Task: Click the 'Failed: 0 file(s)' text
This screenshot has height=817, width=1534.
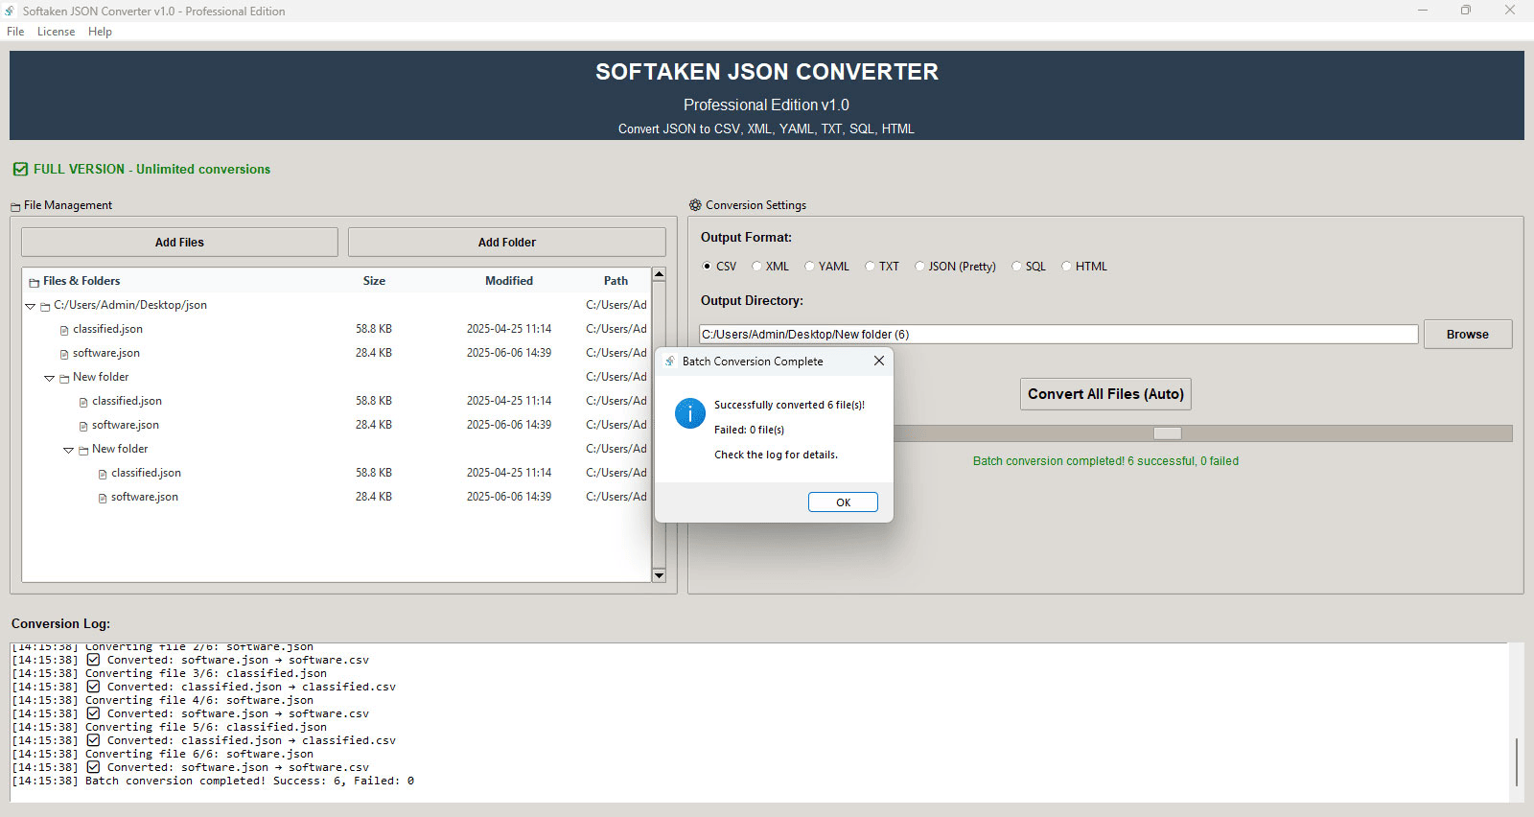Action: tap(749, 431)
